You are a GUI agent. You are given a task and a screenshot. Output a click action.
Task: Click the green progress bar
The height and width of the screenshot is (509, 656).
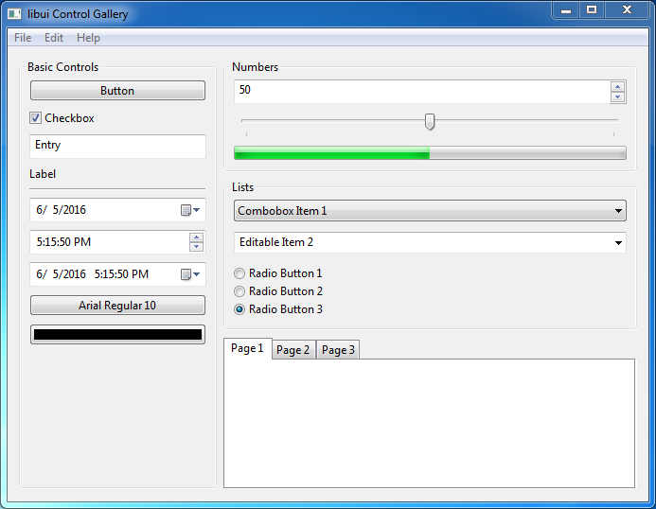[430, 153]
